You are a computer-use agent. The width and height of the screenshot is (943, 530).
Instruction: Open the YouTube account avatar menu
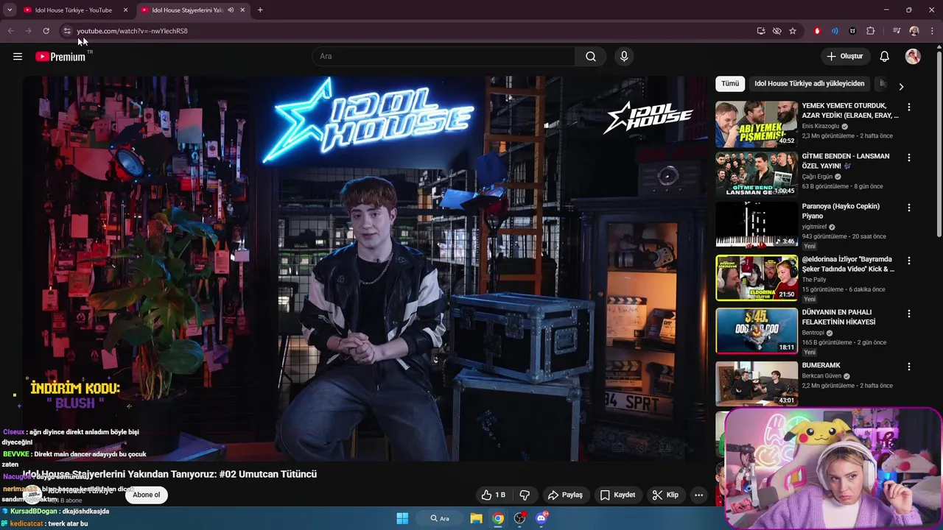(913, 57)
